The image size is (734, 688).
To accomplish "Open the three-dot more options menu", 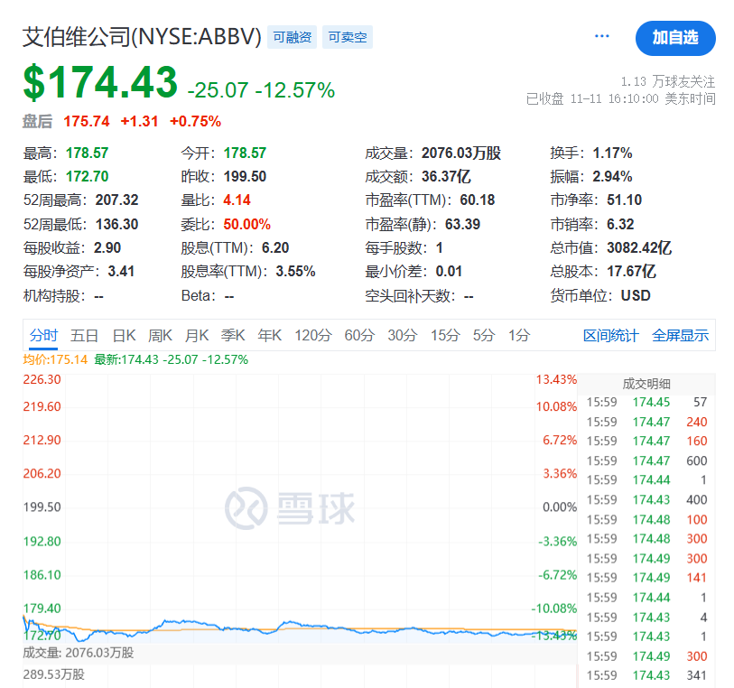I will point(602,37).
